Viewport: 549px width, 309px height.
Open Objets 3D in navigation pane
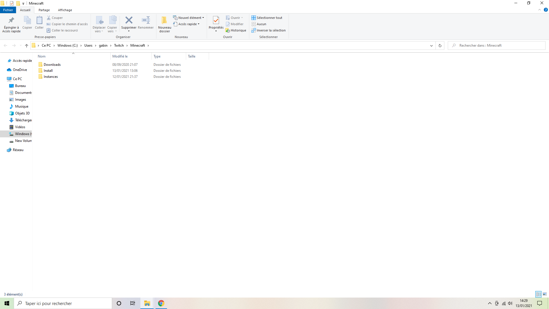tap(19, 113)
